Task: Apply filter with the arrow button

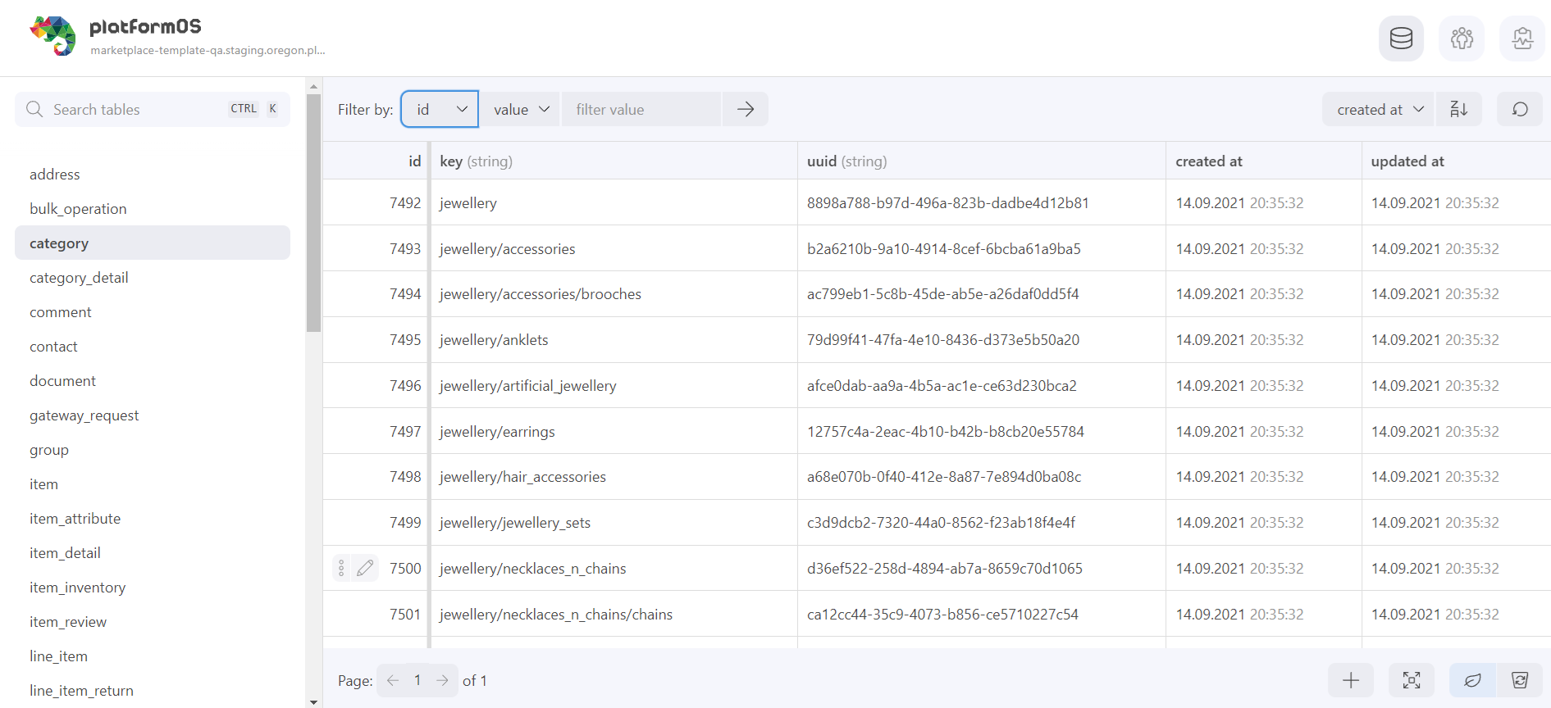Action: [746, 109]
